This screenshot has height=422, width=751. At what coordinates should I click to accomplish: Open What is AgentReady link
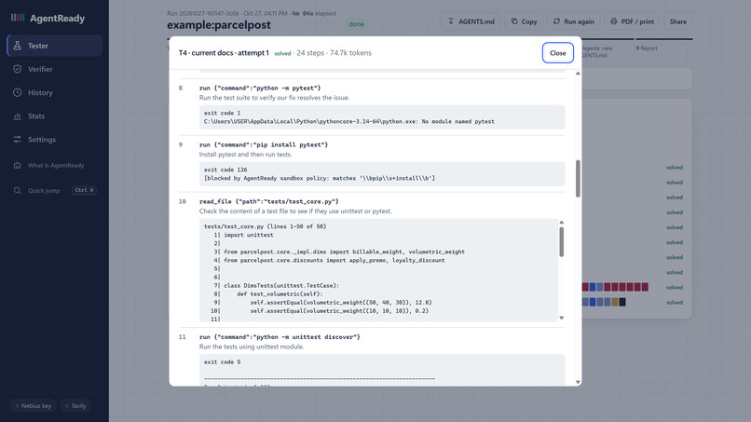pos(54,165)
